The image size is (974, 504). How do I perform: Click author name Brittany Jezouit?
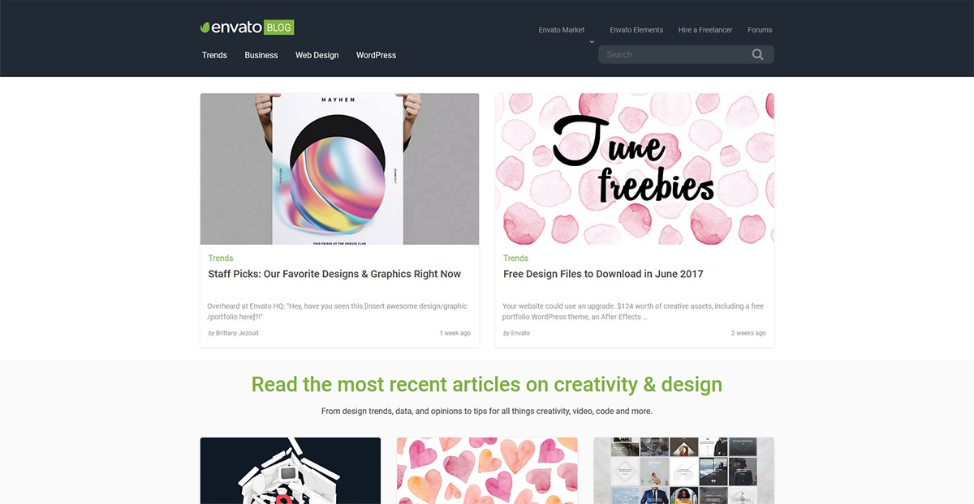(237, 333)
